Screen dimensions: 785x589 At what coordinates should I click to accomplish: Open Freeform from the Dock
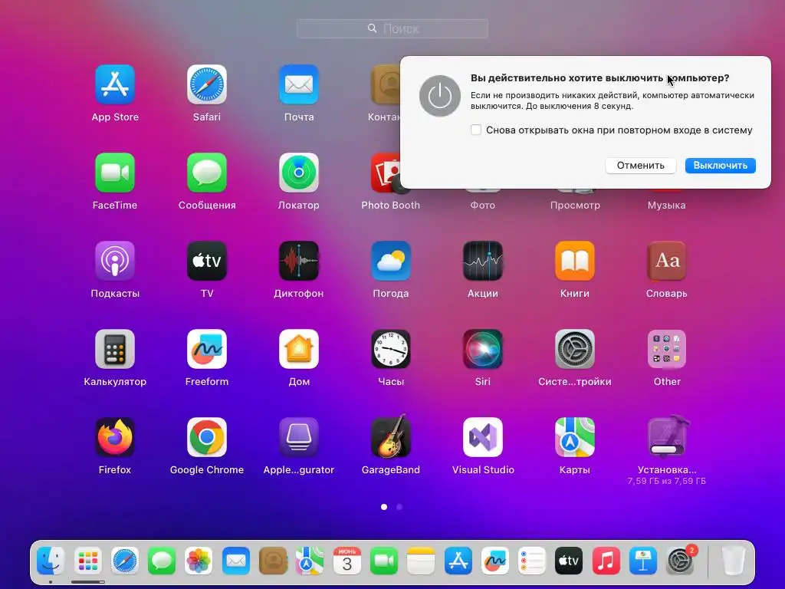tap(494, 561)
